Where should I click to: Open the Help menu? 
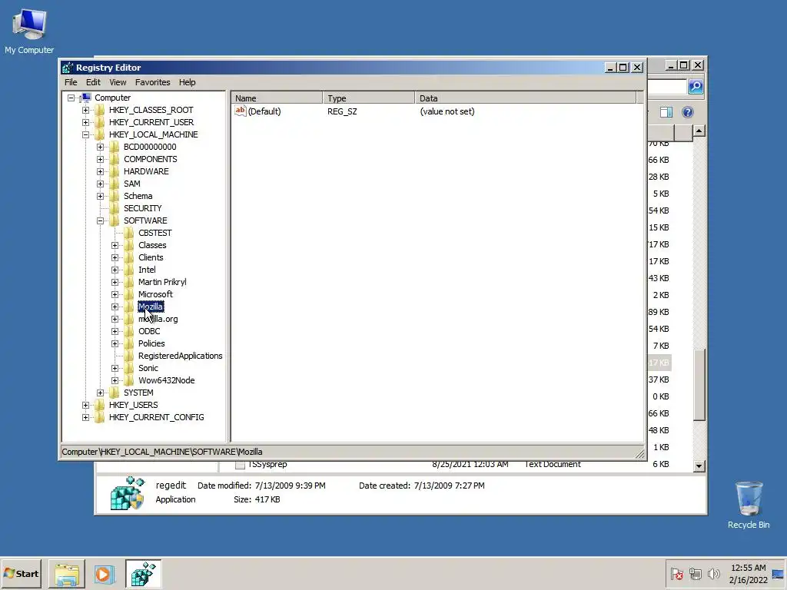click(188, 82)
